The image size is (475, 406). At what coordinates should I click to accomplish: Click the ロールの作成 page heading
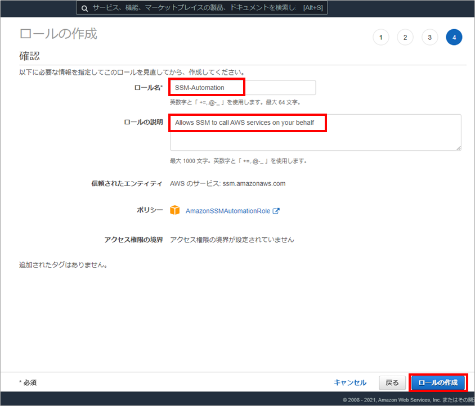pyautogui.click(x=59, y=34)
